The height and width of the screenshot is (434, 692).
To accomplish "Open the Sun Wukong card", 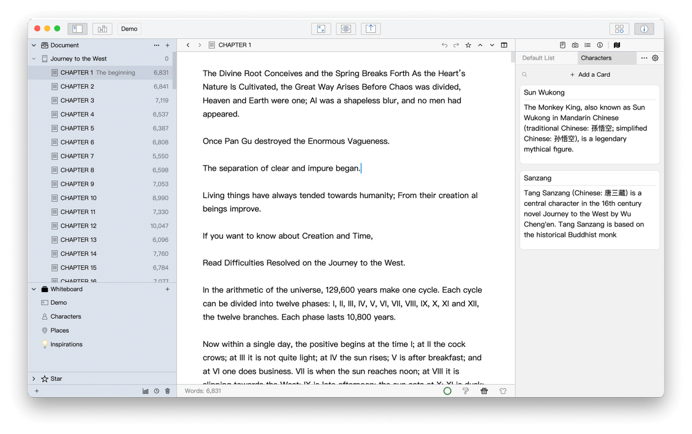I will (x=589, y=125).
